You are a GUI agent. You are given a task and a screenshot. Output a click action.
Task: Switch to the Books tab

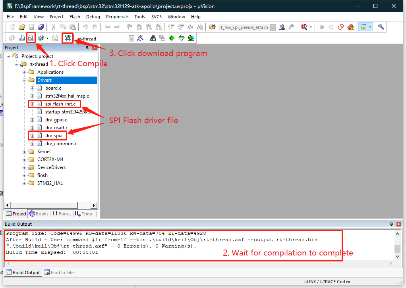pyautogui.click(x=39, y=214)
